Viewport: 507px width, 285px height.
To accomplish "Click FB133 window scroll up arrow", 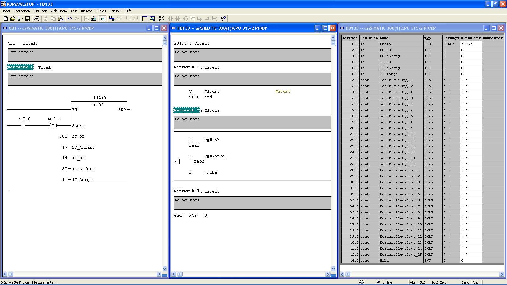I will click(x=333, y=38).
